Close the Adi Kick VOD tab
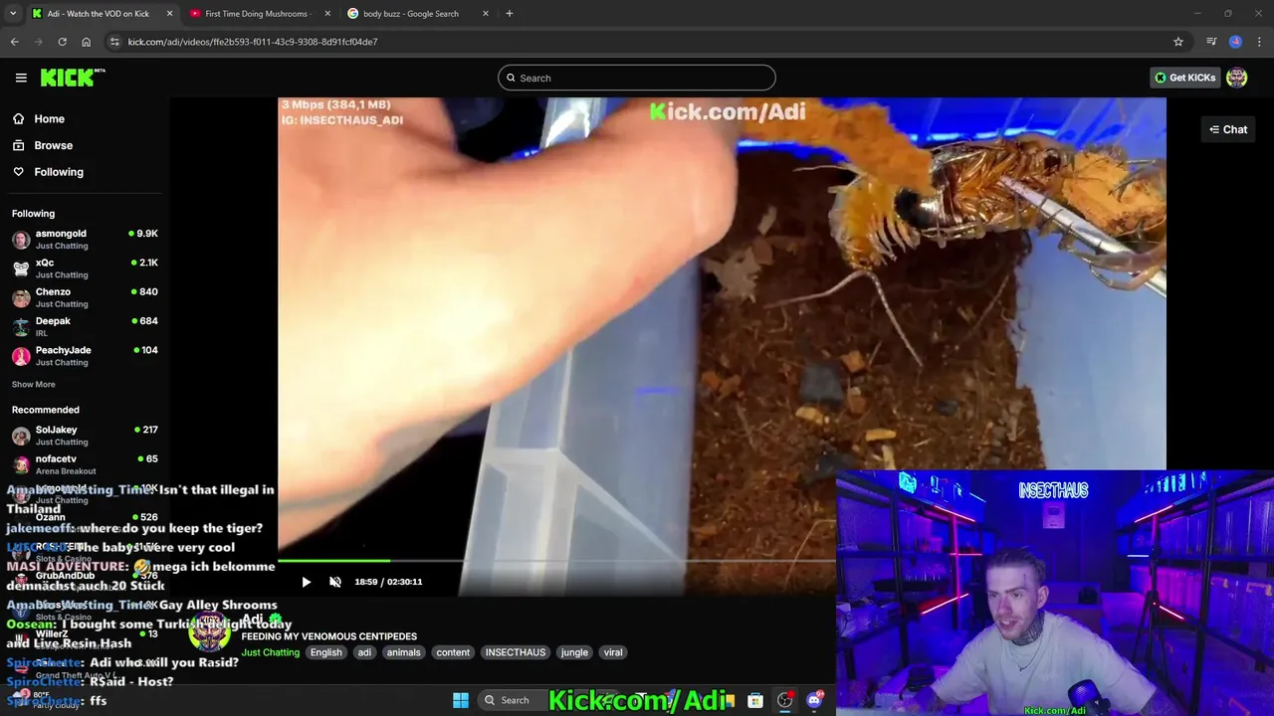 click(x=169, y=14)
